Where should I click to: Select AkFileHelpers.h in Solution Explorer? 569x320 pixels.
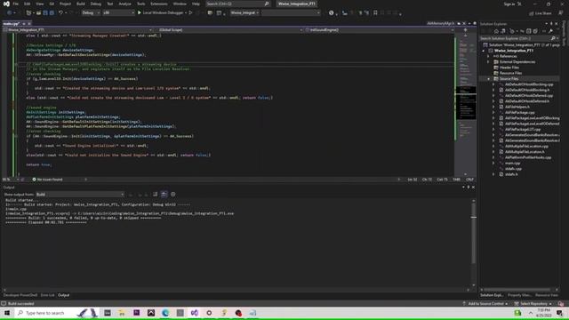click(x=517, y=107)
